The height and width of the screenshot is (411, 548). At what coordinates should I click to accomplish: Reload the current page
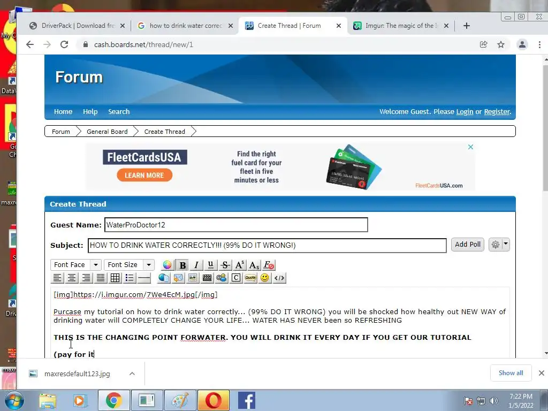pos(64,44)
